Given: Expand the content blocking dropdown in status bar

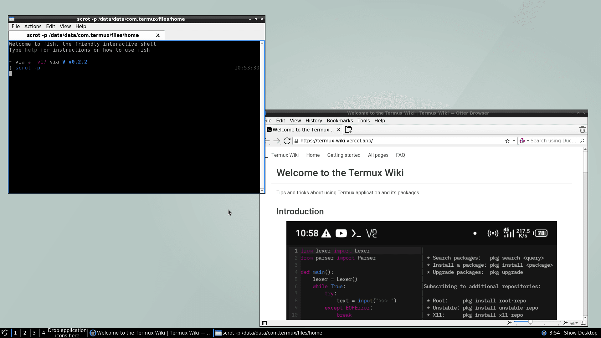Looking at the screenshot, I should point(577,323).
